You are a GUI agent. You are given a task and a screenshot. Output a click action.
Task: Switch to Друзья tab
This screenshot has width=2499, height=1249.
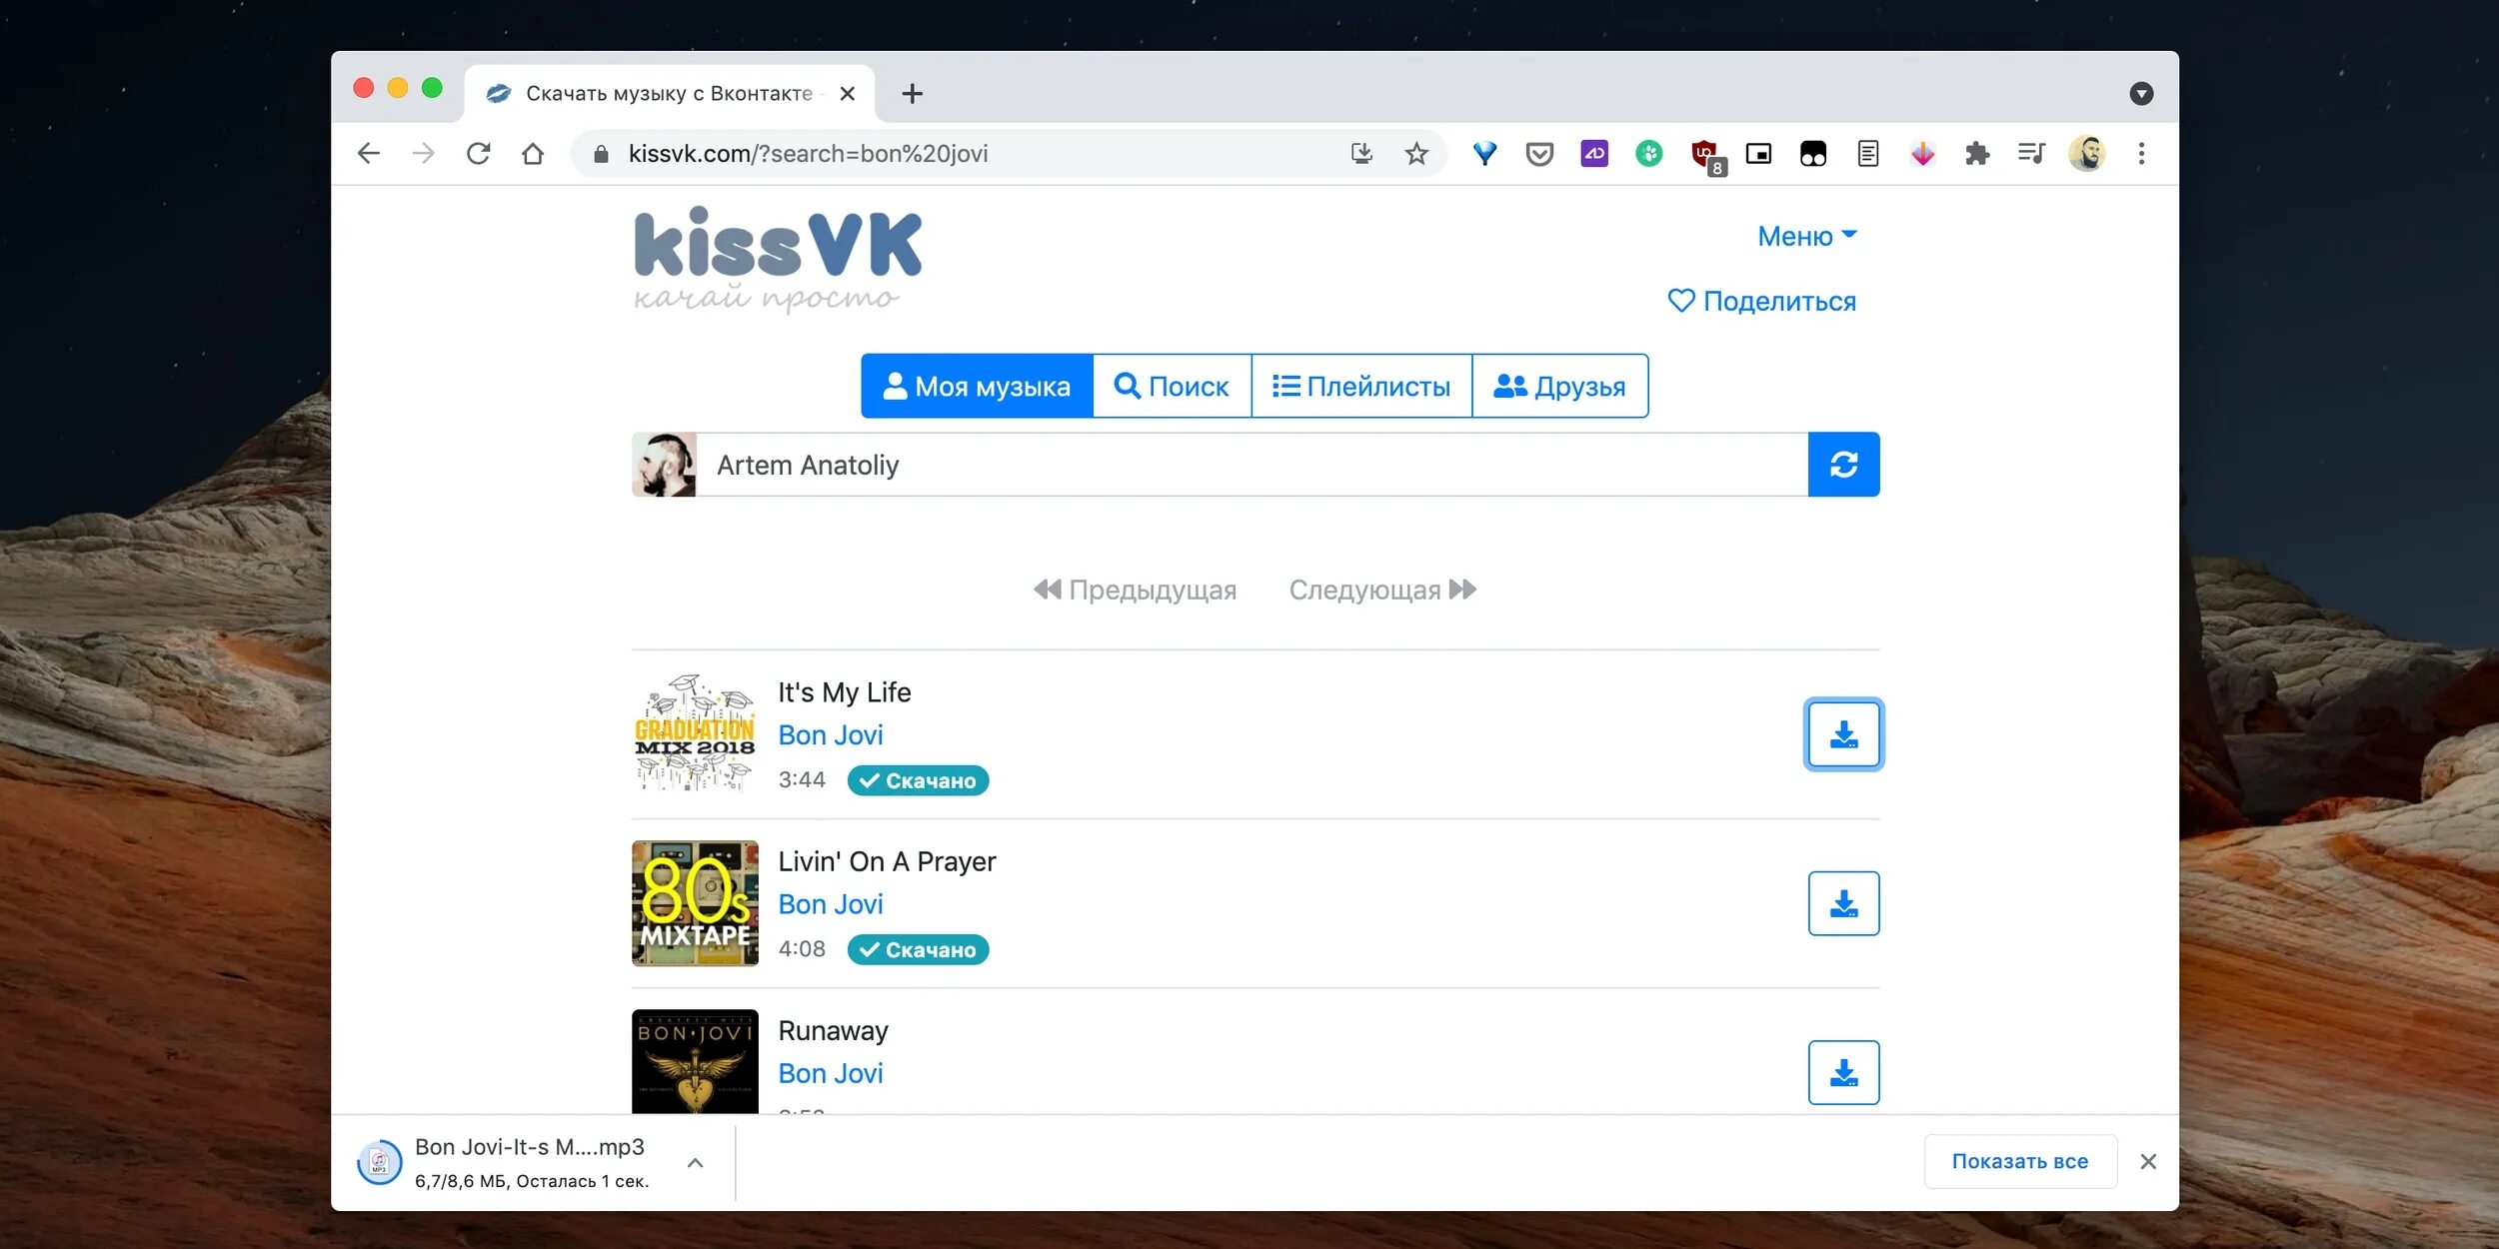1559,386
